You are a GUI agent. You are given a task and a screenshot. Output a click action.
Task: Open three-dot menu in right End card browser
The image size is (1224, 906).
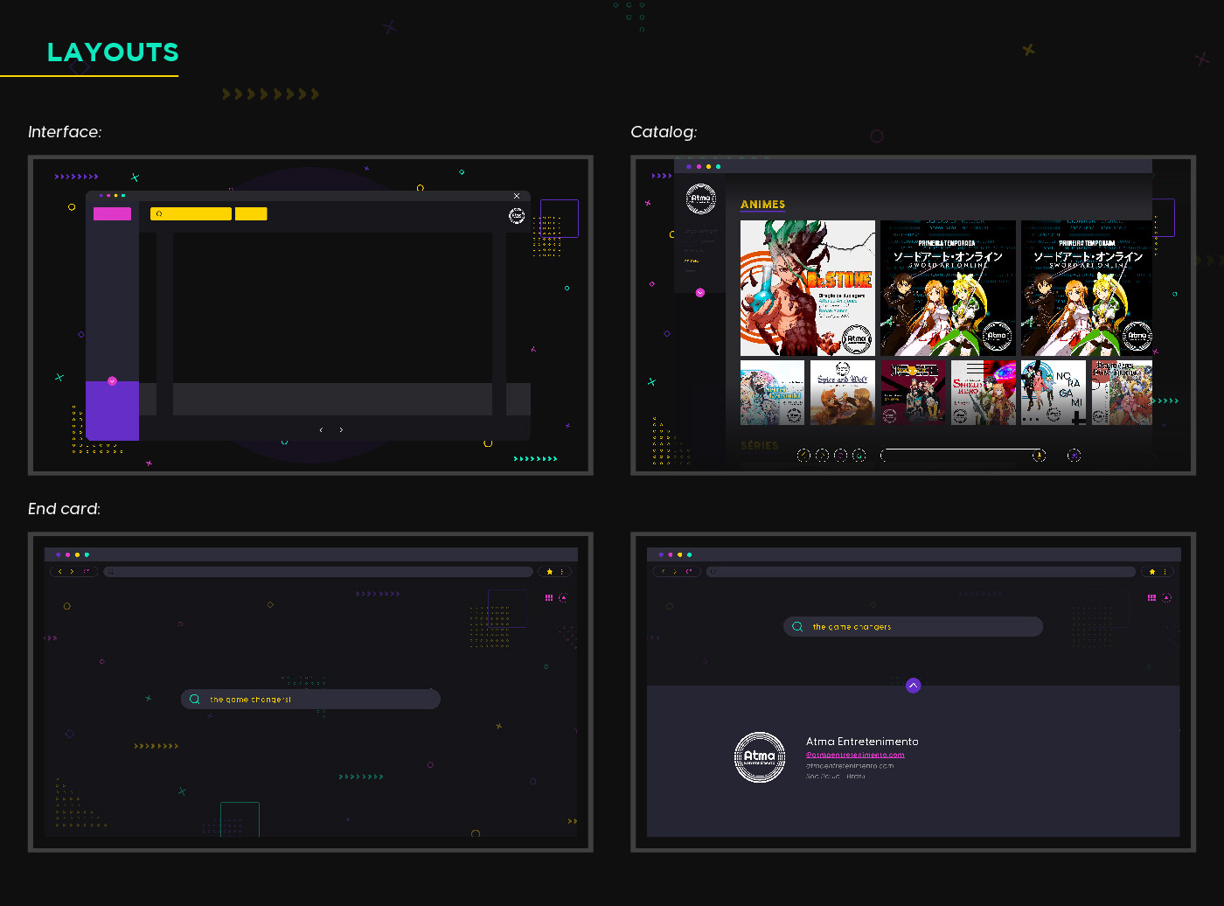coord(1165,572)
